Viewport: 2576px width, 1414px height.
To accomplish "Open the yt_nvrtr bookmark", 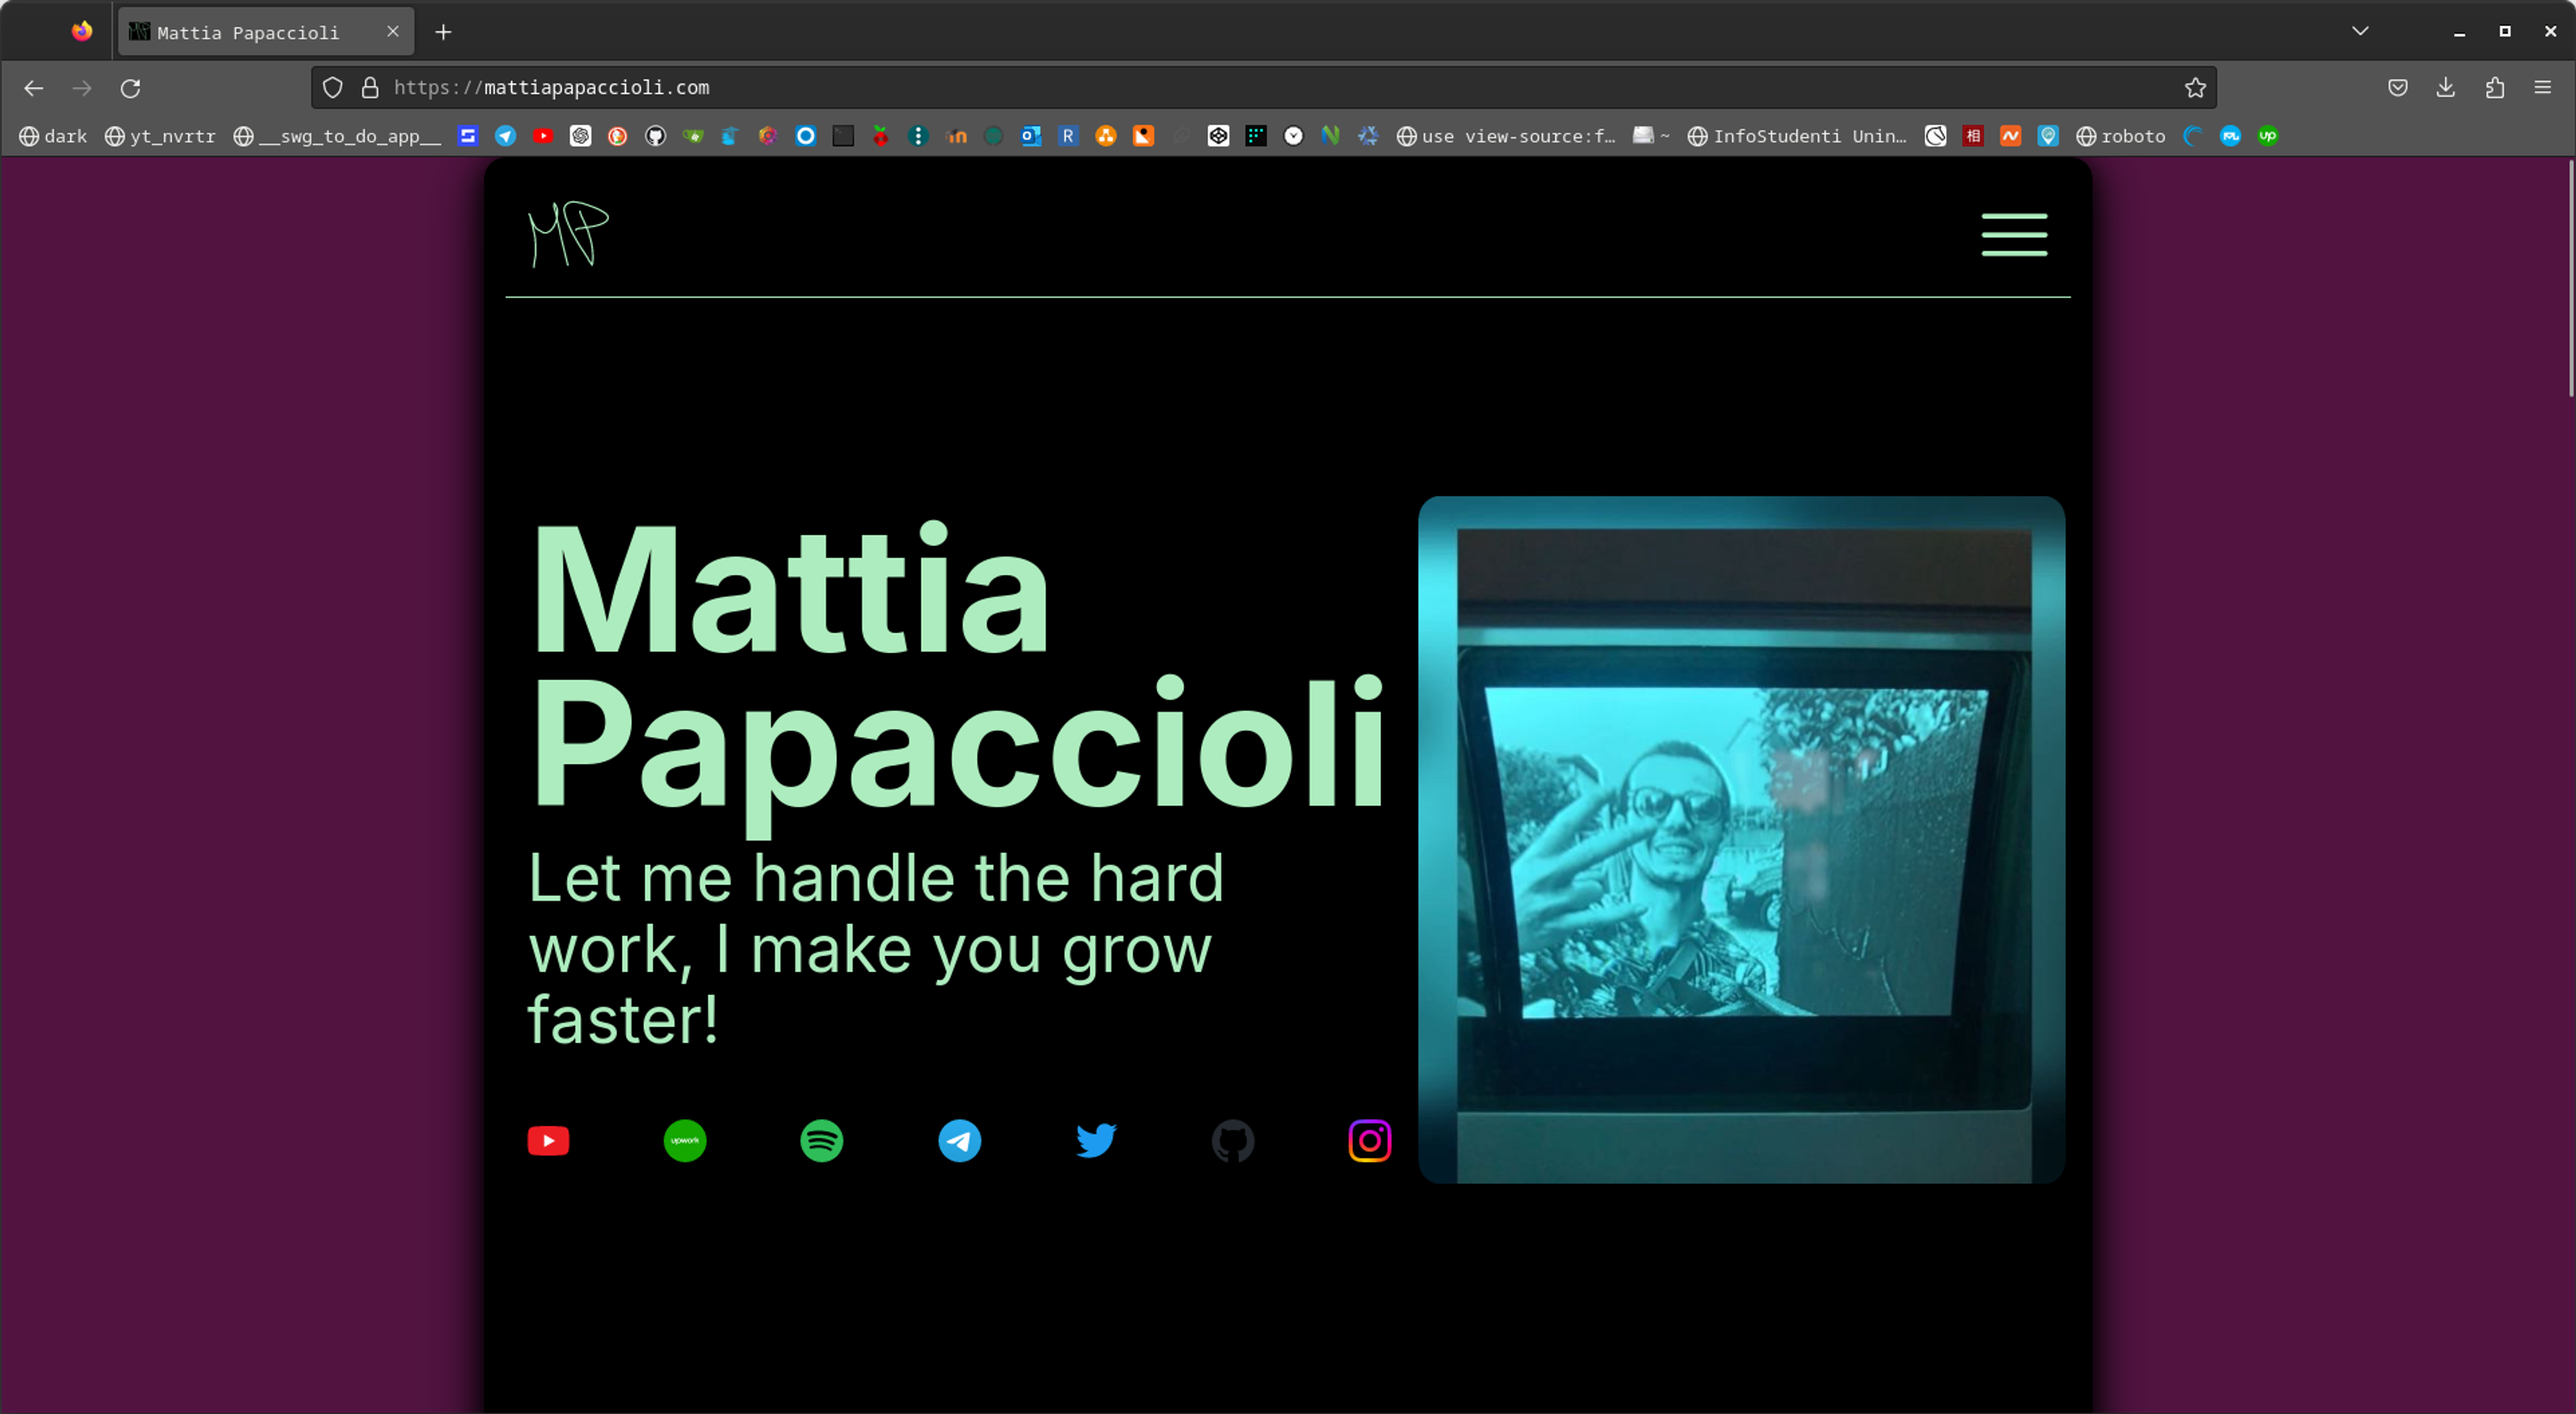I will coord(160,136).
